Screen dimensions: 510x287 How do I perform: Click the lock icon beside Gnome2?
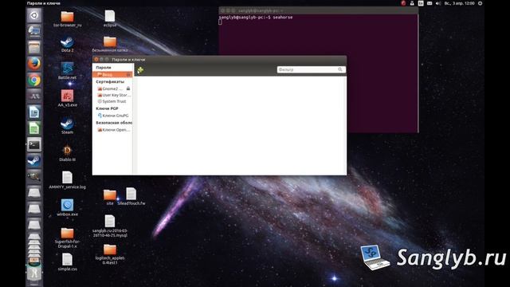128,88
